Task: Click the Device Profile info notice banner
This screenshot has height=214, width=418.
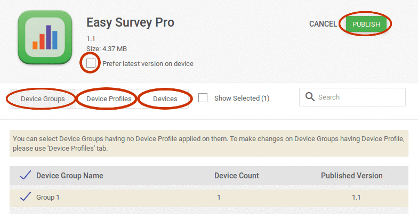Action: click(209, 144)
